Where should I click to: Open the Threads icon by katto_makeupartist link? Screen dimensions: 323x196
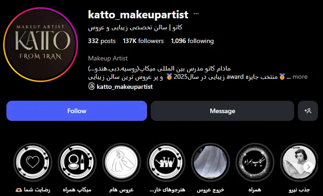point(92,87)
